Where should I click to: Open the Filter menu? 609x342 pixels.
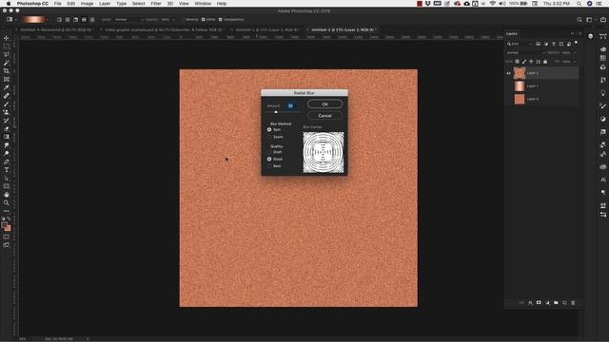point(156,4)
